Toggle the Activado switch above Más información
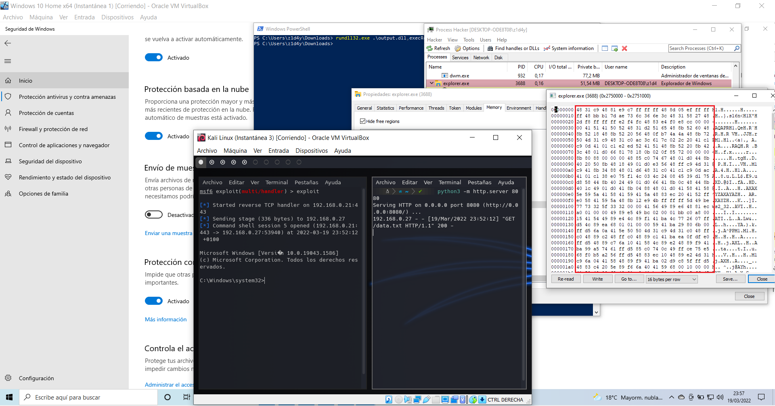 (154, 301)
